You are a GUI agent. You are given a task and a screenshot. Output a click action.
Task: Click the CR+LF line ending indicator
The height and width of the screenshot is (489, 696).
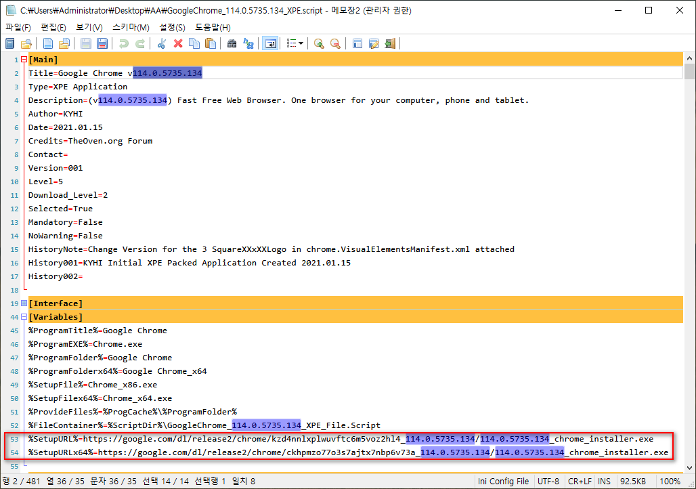pyautogui.click(x=580, y=481)
